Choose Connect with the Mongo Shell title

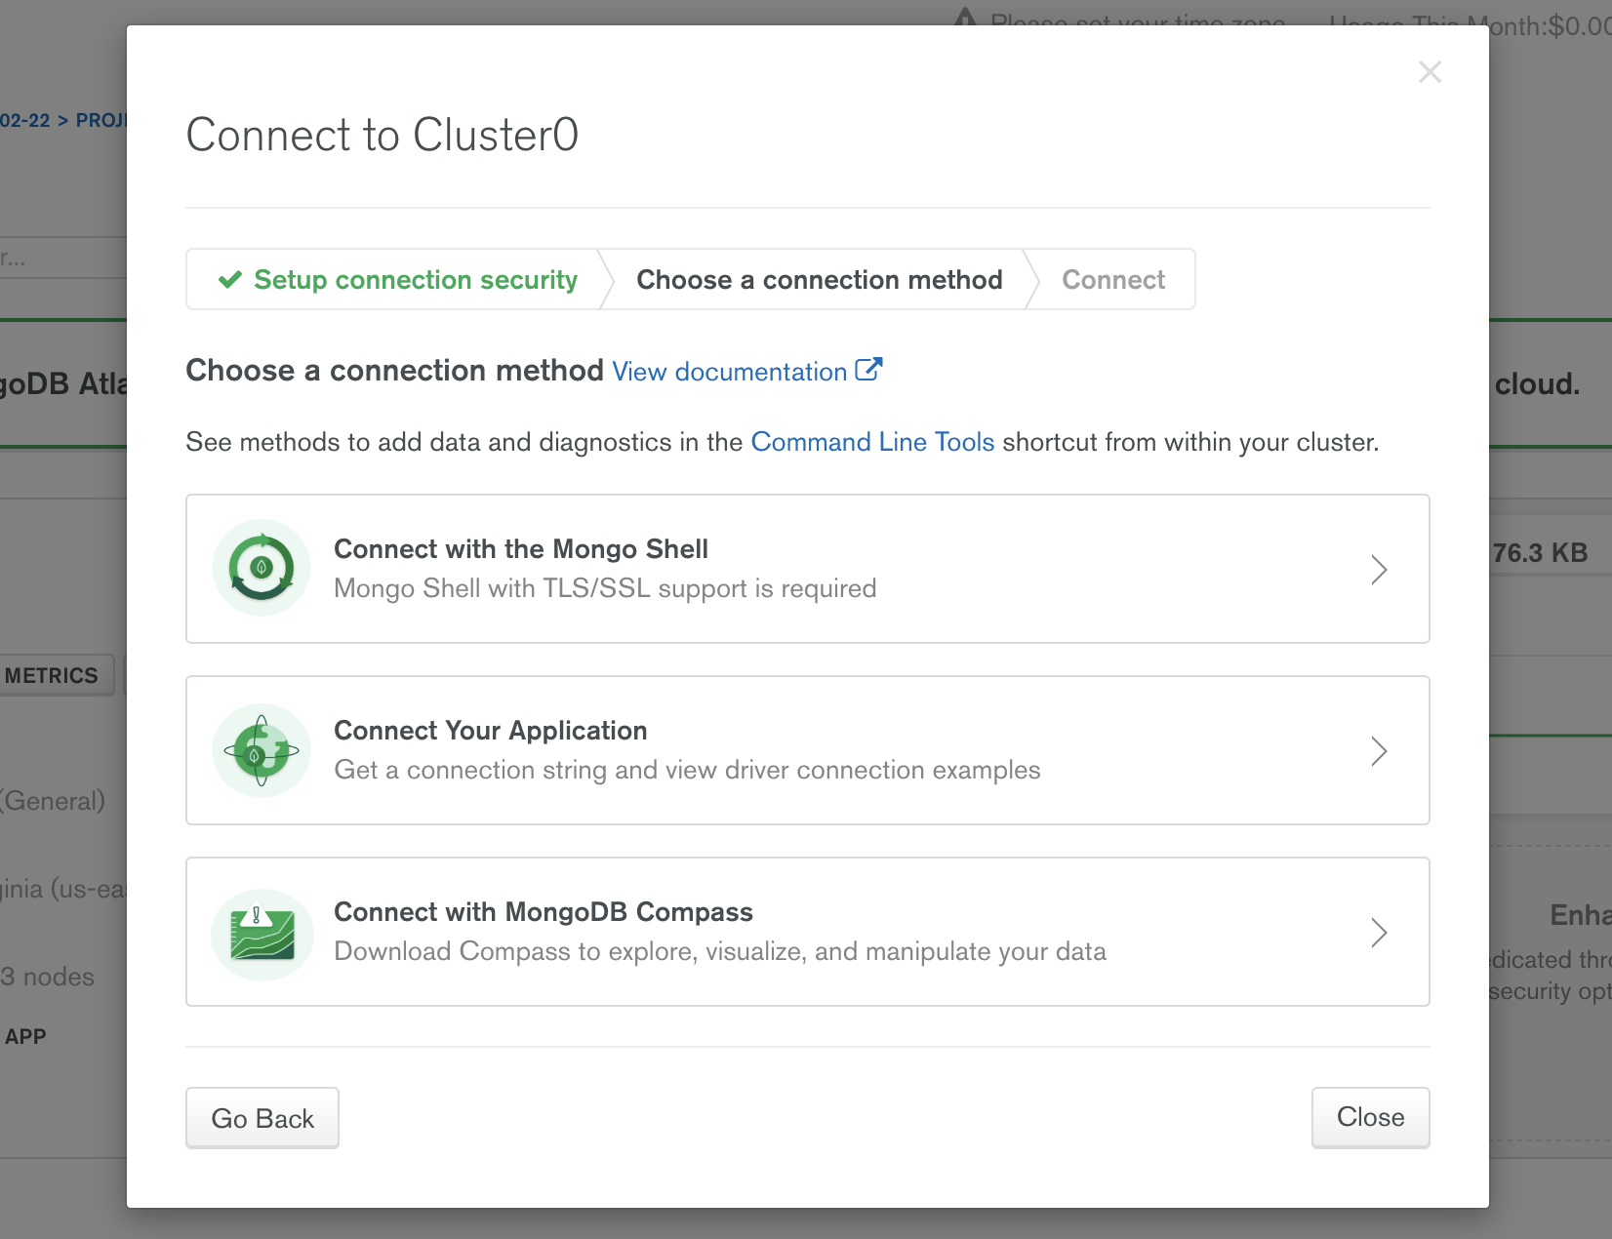tap(520, 549)
